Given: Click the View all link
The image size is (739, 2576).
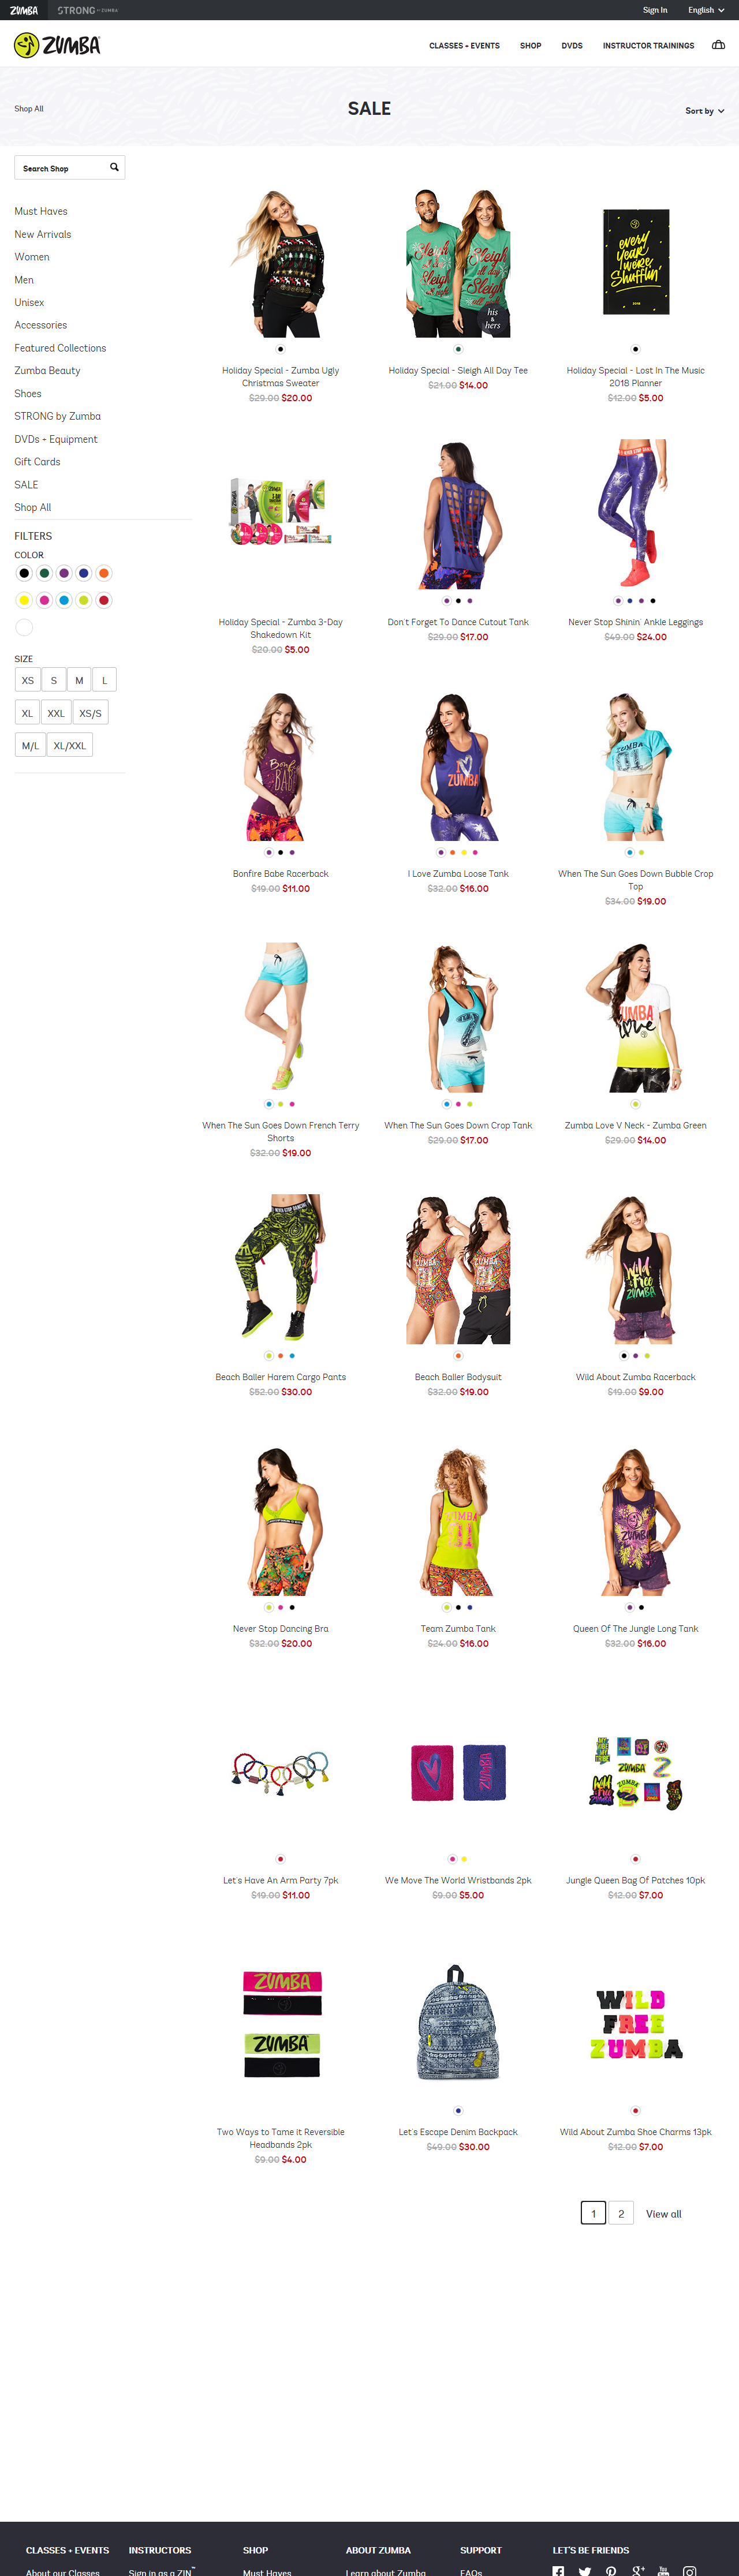Looking at the screenshot, I should [x=663, y=2214].
